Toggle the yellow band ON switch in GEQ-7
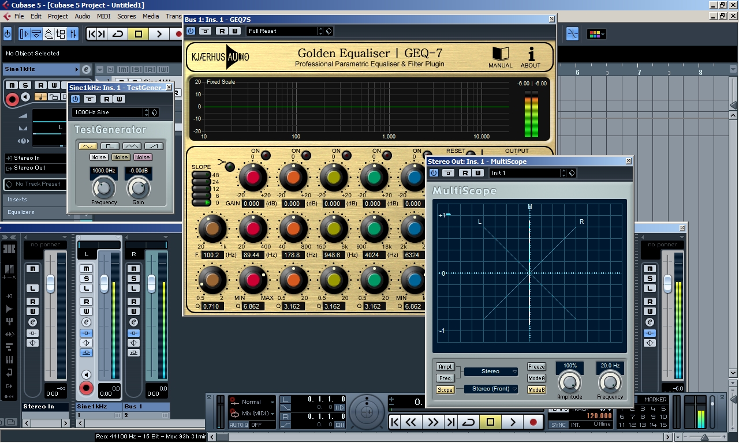This screenshot has width=739, height=443. (347, 155)
